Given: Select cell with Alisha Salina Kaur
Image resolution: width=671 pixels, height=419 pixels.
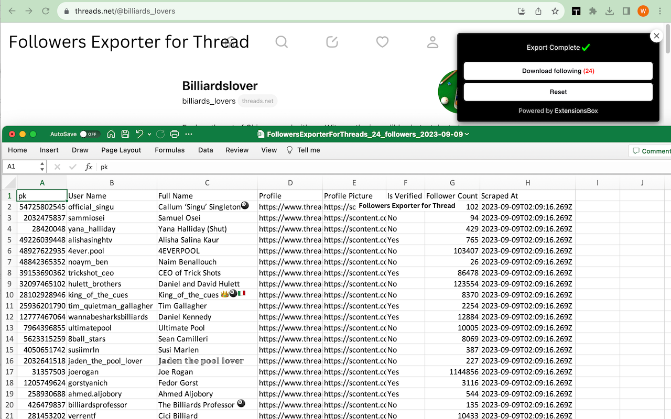Looking at the screenshot, I should pos(207,240).
